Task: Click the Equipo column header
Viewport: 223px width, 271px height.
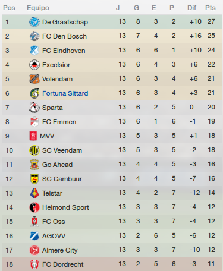Action: point(38,8)
